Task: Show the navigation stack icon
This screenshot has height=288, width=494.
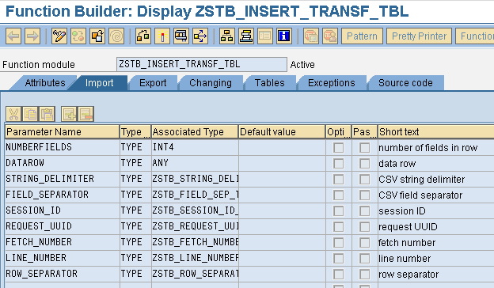Action: [246, 36]
